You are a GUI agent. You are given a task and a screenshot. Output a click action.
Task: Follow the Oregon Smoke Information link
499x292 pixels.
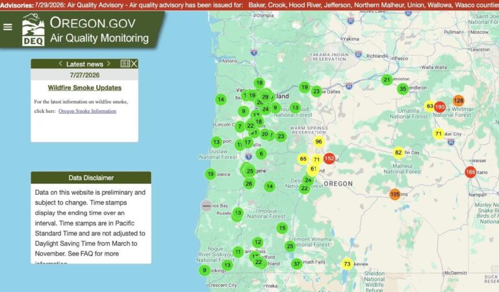click(x=87, y=111)
